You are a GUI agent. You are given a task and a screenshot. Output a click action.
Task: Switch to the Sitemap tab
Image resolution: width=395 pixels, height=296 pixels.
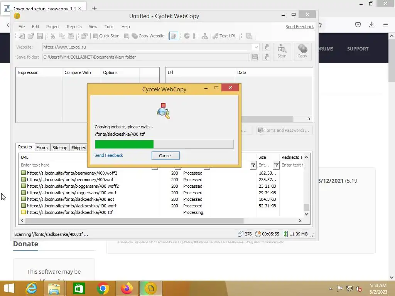(x=60, y=148)
